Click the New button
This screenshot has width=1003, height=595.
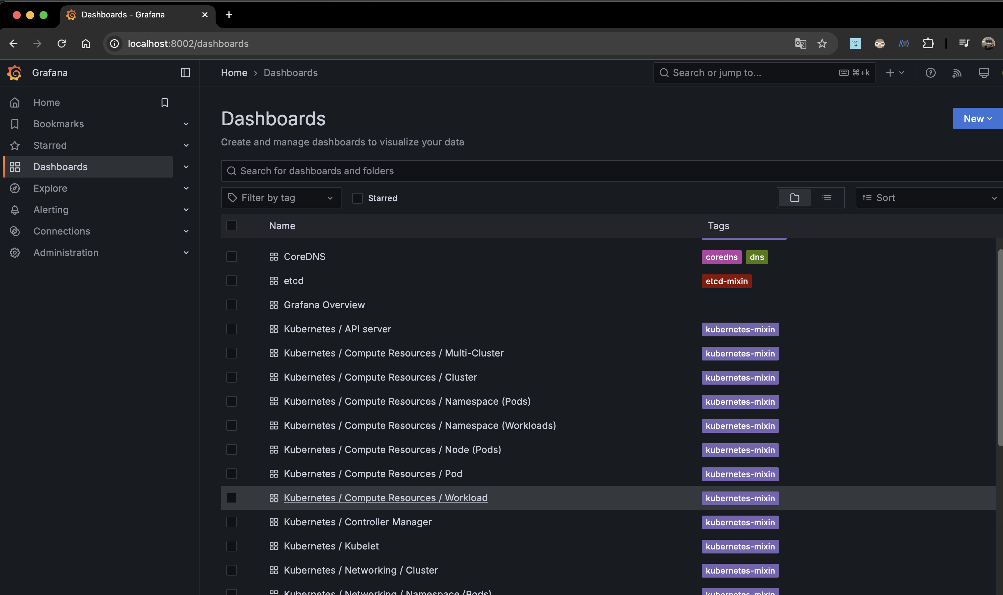pos(977,119)
